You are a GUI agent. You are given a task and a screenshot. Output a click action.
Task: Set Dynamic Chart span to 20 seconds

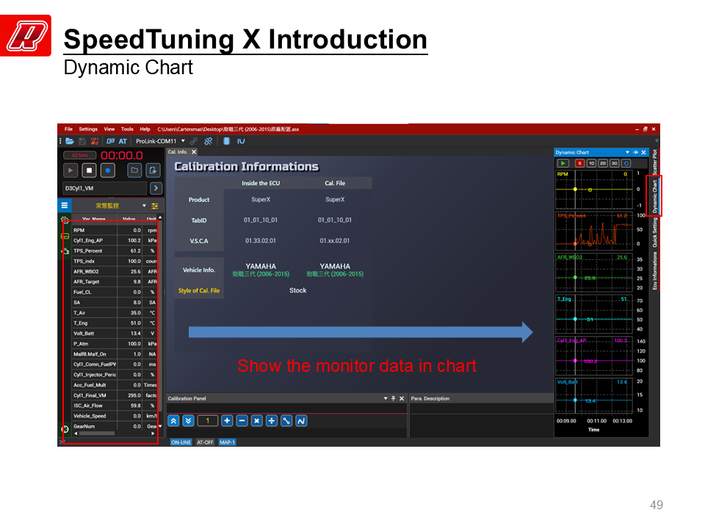coord(603,163)
